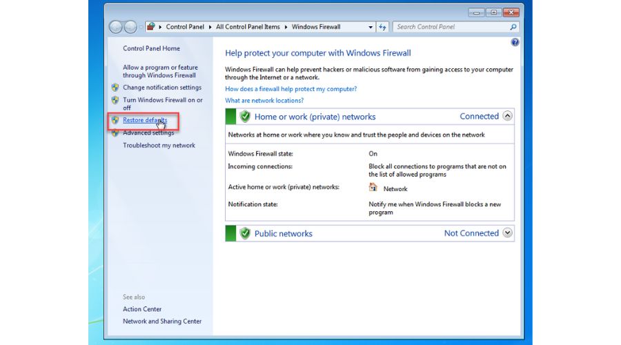Open Allow a program or feature through Windows Firewall
The height and width of the screenshot is (345, 621).
click(160, 71)
